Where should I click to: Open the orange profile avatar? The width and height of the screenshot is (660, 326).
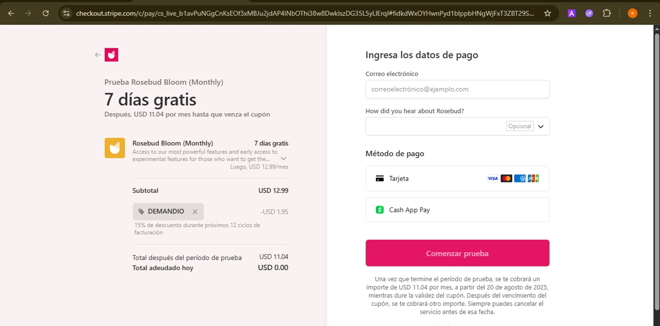tap(632, 13)
